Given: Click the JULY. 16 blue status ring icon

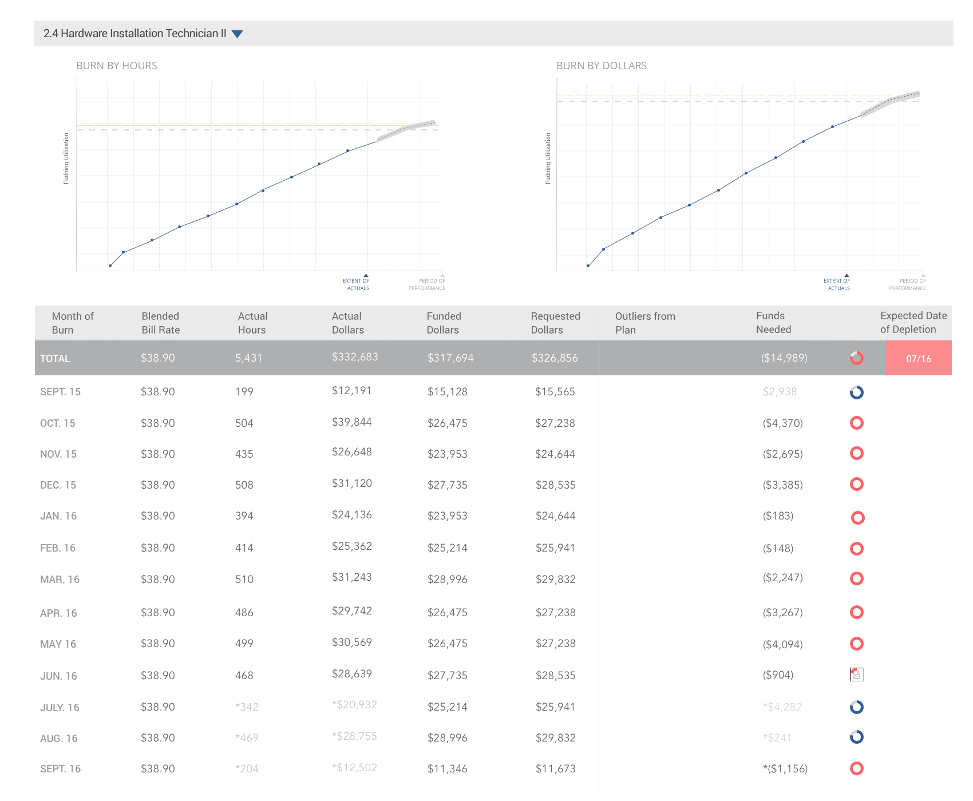Looking at the screenshot, I should pyautogui.click(x=856, y=707).
